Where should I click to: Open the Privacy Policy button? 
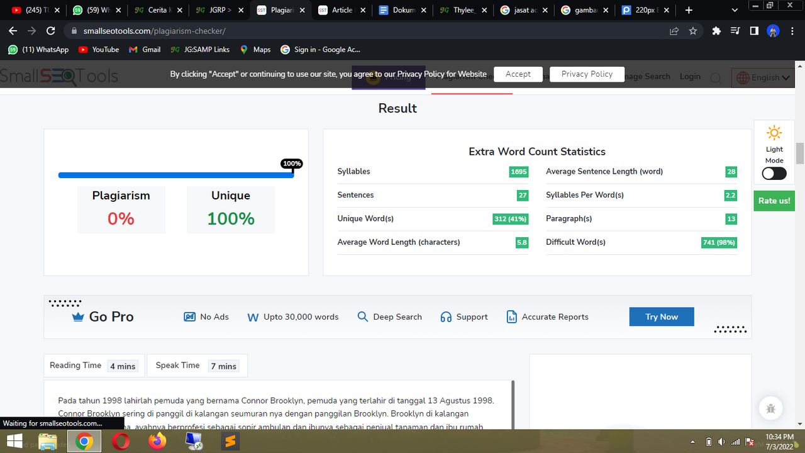tap(587, 74)
